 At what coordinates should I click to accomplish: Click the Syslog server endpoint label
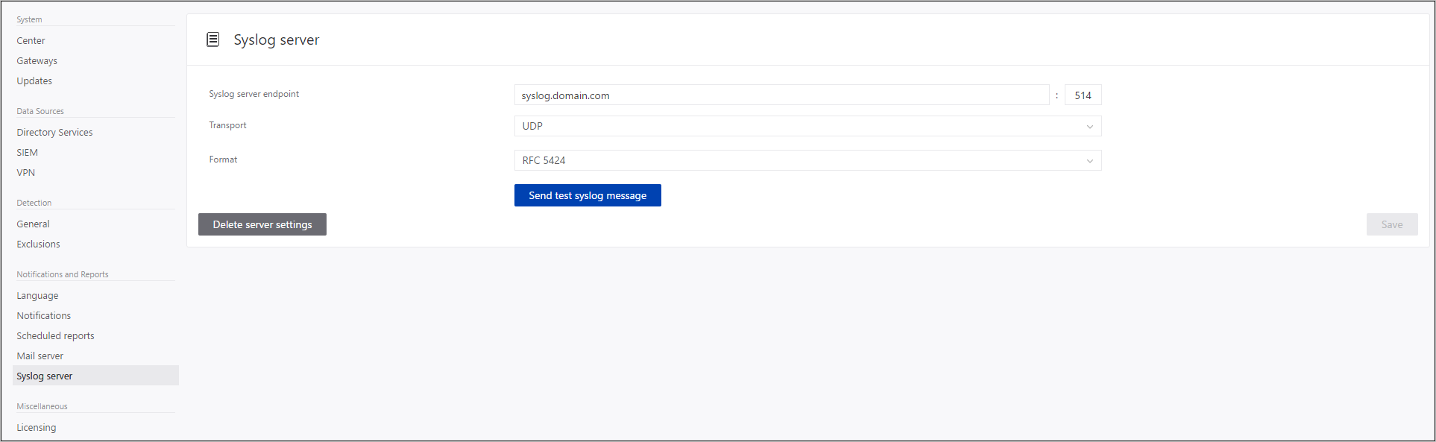(253, 94)
